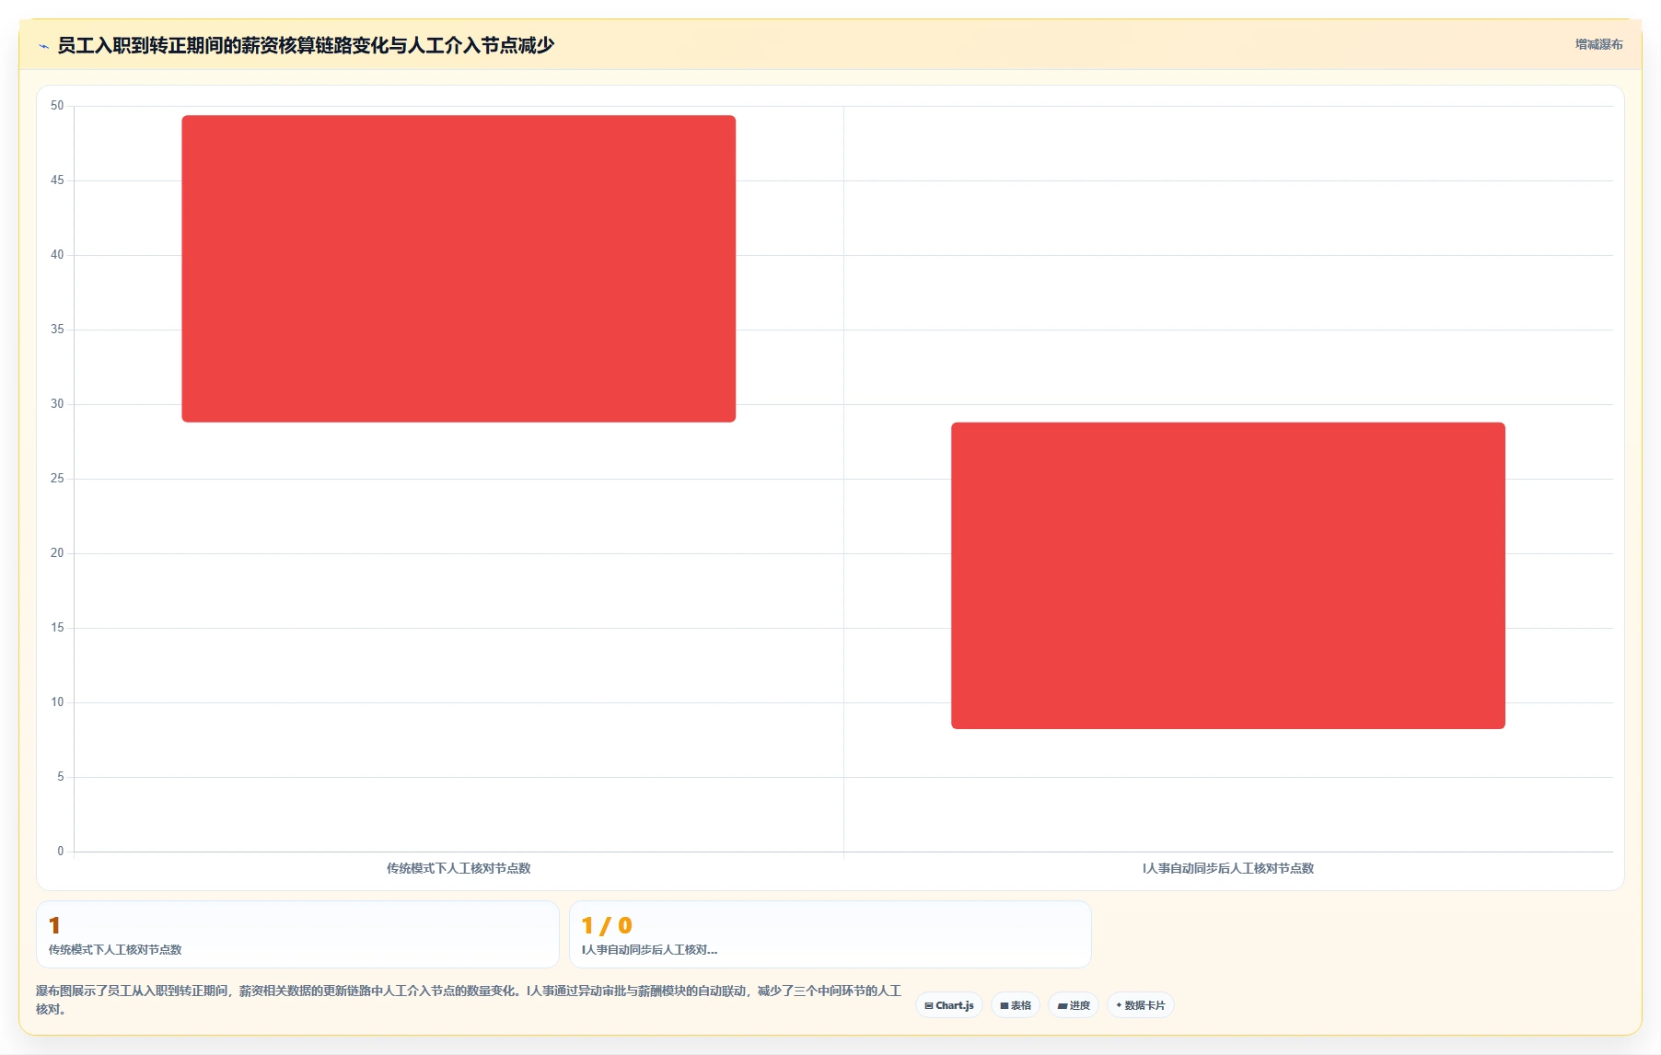Click the y-axis tick label 45
This screenshot has height=1055, width=1661.
(x=57, y=180)
